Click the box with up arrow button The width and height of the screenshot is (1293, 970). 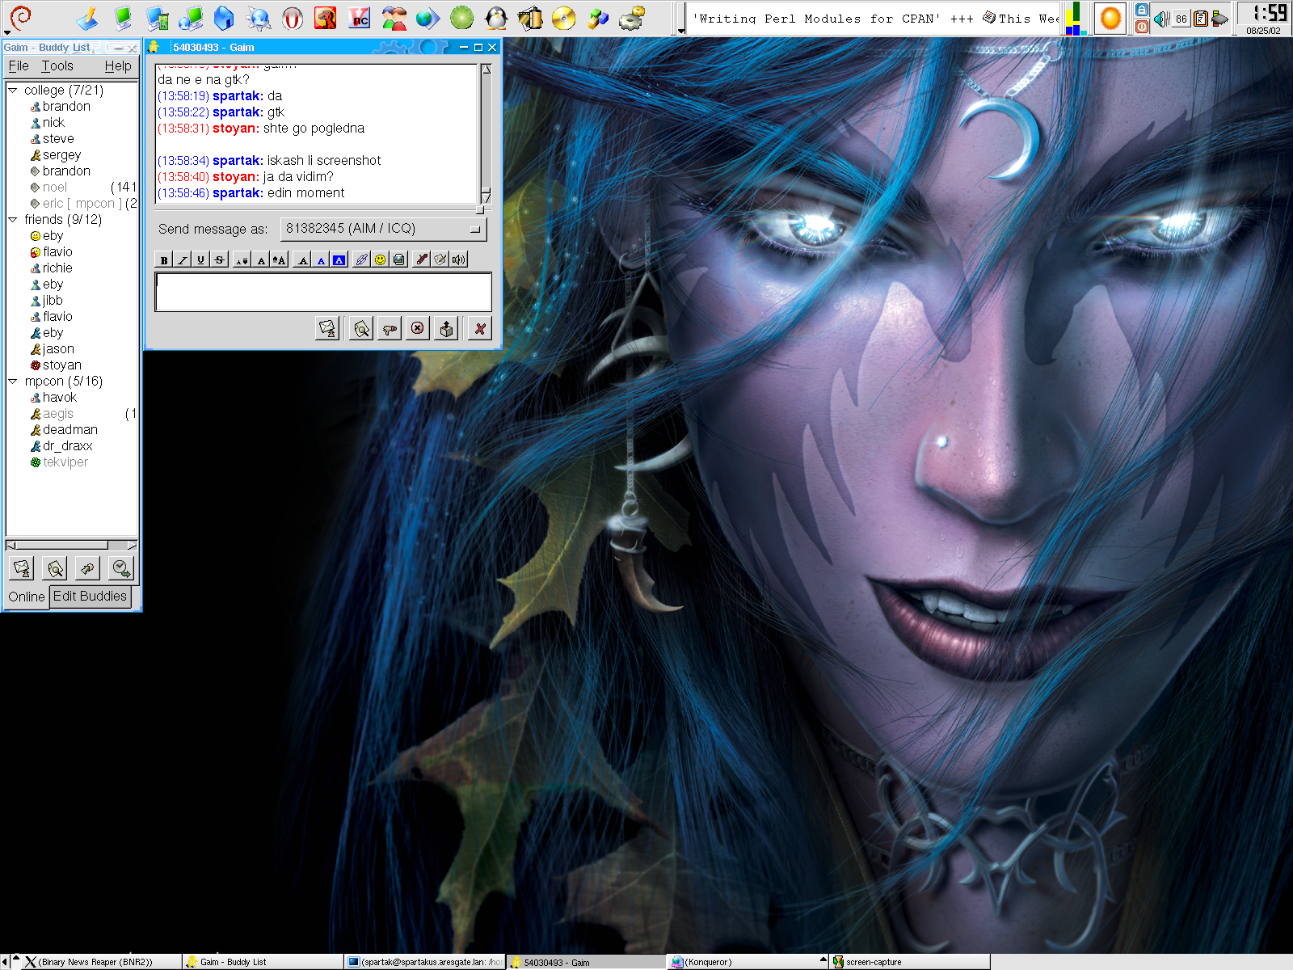[446, 328]
